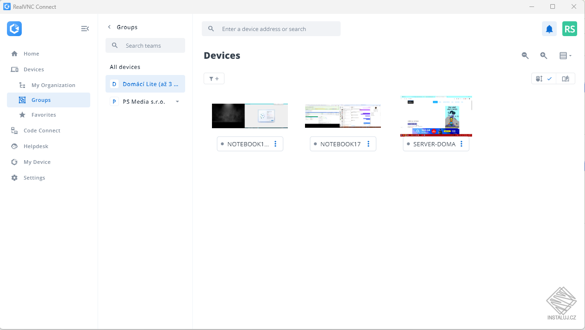Click the Search teams field
Viewport: 585px width, 330px height.
point(145,45)
